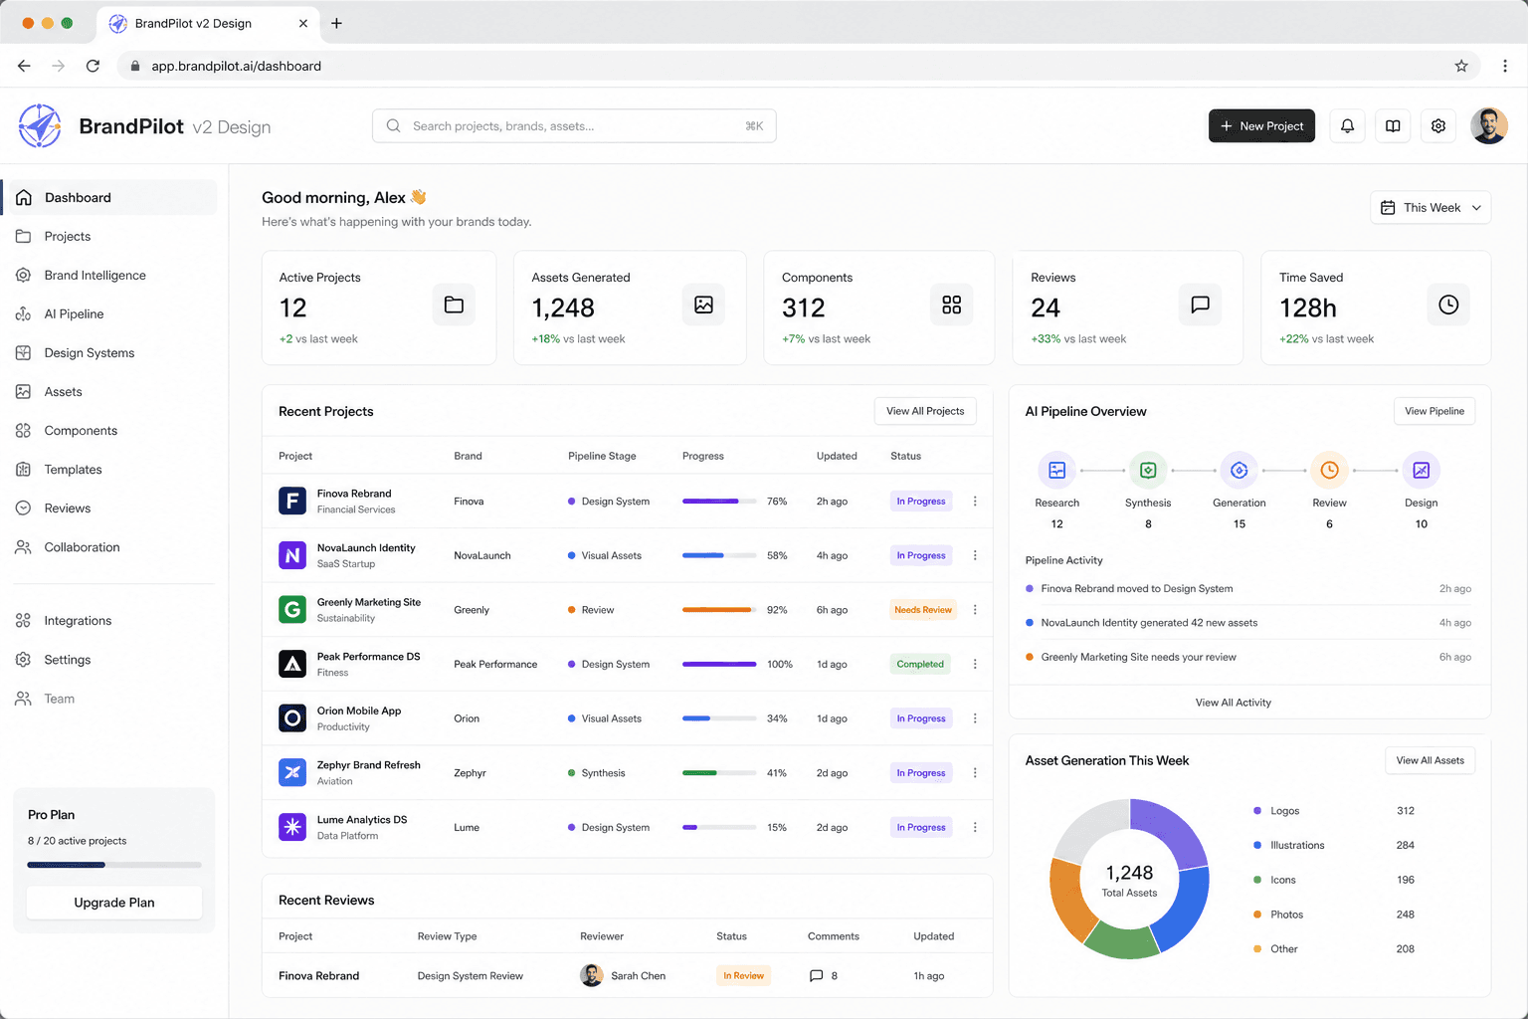Click the Upgrade Plan button

pyautogui.click(x=114, y=903)
